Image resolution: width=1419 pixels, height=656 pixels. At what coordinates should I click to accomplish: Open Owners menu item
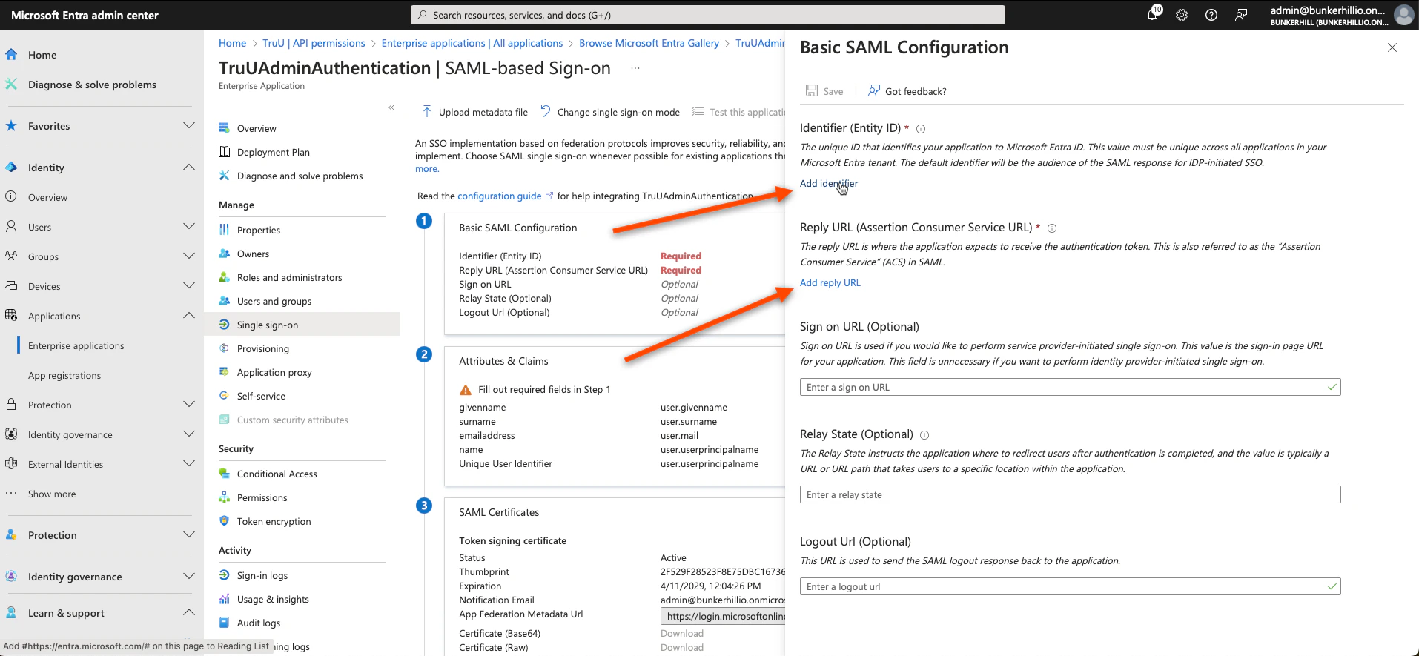pos(253,254)
